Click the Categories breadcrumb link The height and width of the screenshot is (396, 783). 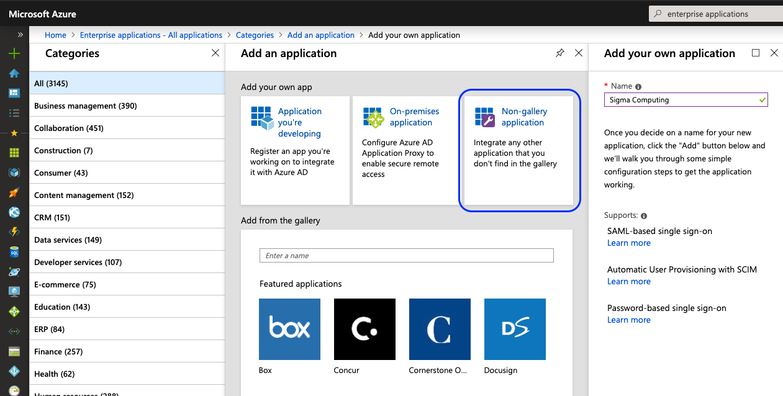pyautogui.click(x=255, y=35)
